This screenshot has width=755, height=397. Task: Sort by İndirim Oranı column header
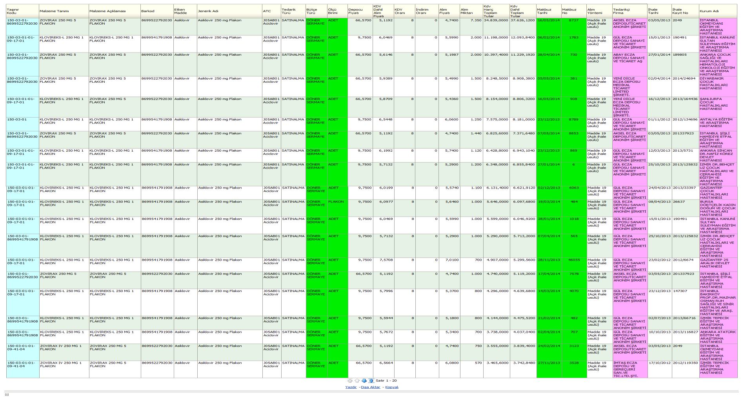point(427,11)
